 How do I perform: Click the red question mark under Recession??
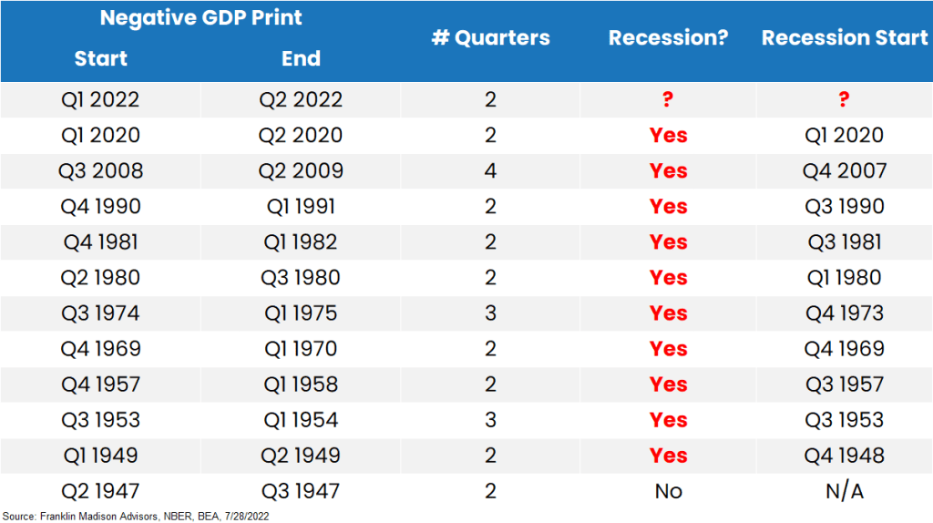coord(668,99)
